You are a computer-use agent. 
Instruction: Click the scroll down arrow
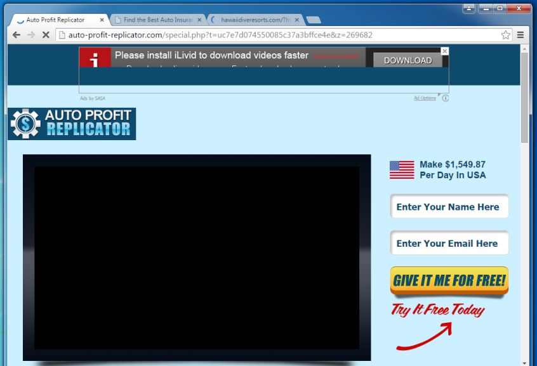click(524, 363)
